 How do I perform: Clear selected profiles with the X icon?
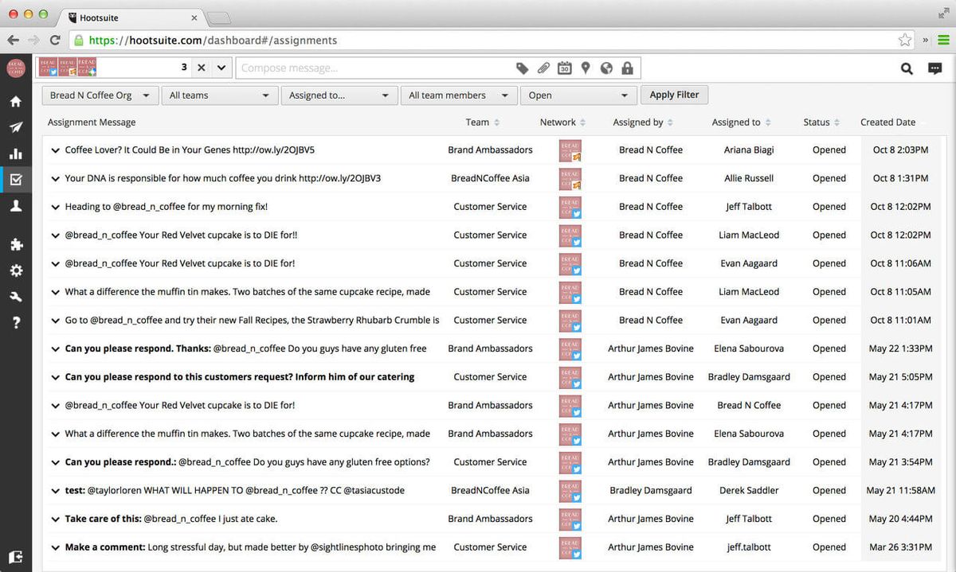click(202, 68)
